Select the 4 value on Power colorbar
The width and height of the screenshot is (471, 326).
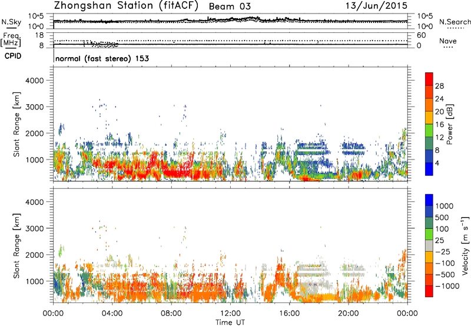pos(437,163)
